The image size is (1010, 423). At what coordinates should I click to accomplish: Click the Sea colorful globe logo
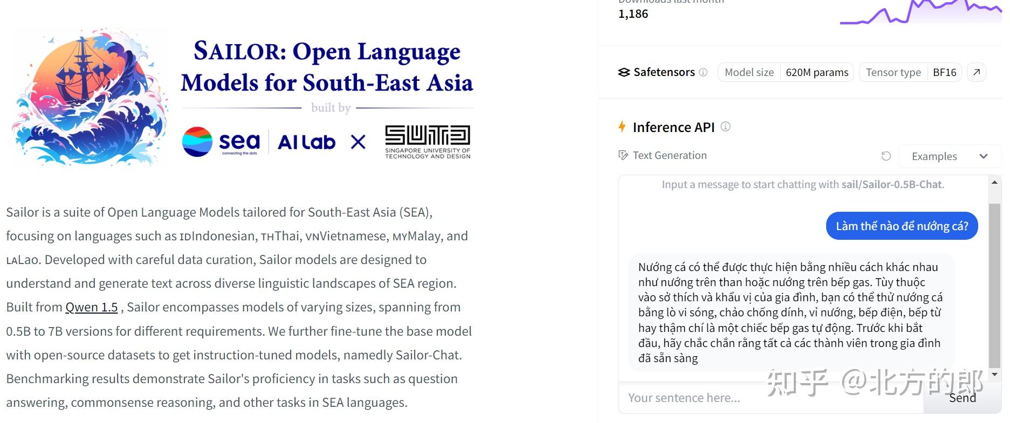[197, 142]
